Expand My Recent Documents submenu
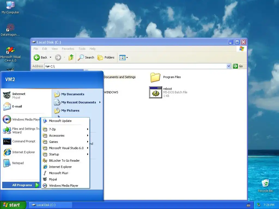Image resolution: width=279 pixels, height=209 pixels. (x=78, y=102)
